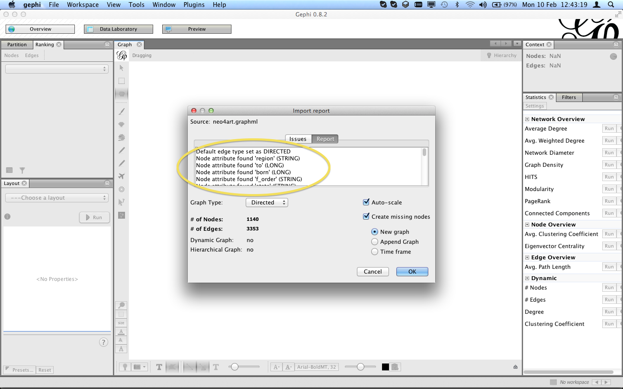This screenshot has width=623, height=389.
Task: Open the Choose a layout dropdown
Action: pyautogui.click(x=57, y=198)
